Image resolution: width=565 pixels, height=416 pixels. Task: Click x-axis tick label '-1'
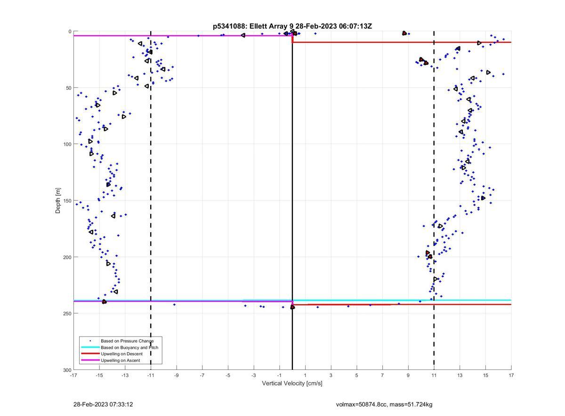coord(279,375)
